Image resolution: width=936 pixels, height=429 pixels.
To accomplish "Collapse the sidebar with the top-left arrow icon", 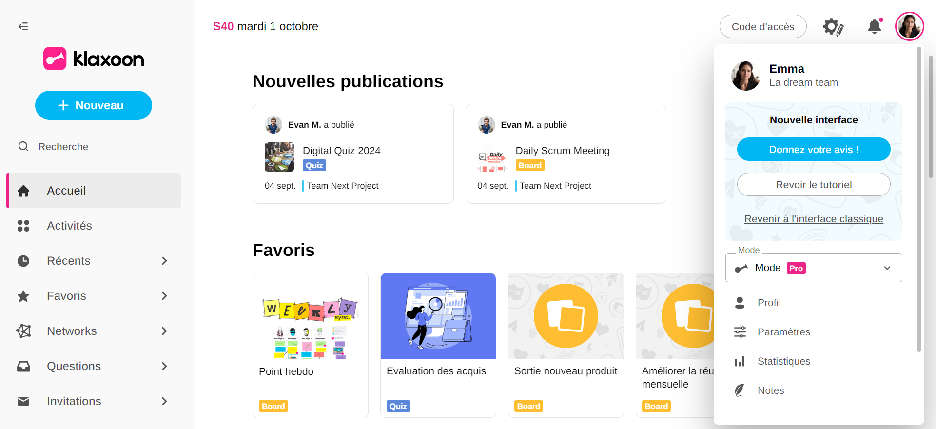I will (23, 26).
